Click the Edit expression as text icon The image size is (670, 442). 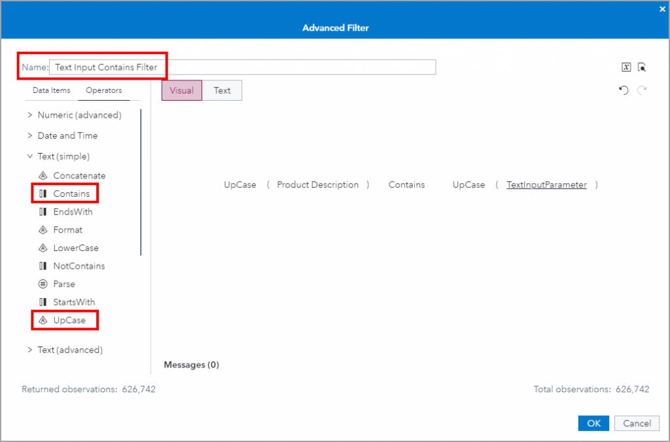tap(626, 67)
